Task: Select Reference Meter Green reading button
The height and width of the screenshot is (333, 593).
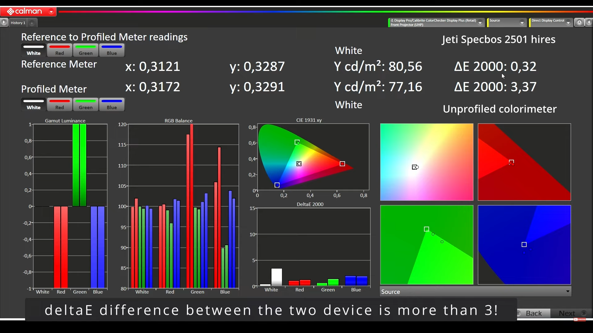Action: tap(86, 50)
